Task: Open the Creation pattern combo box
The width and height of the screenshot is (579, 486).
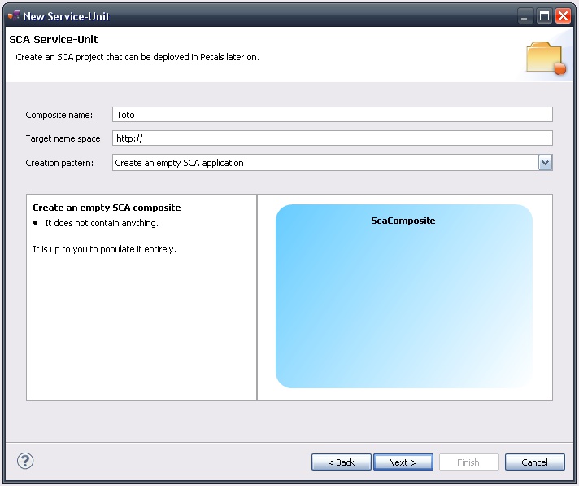Action: (325, 163)
